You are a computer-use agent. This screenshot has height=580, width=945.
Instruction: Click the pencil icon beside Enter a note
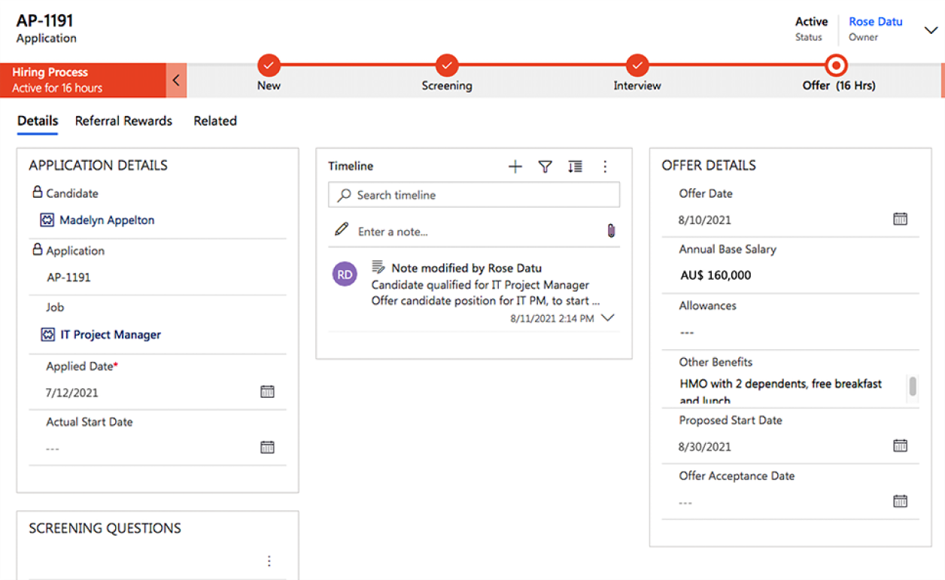point(342,229)
